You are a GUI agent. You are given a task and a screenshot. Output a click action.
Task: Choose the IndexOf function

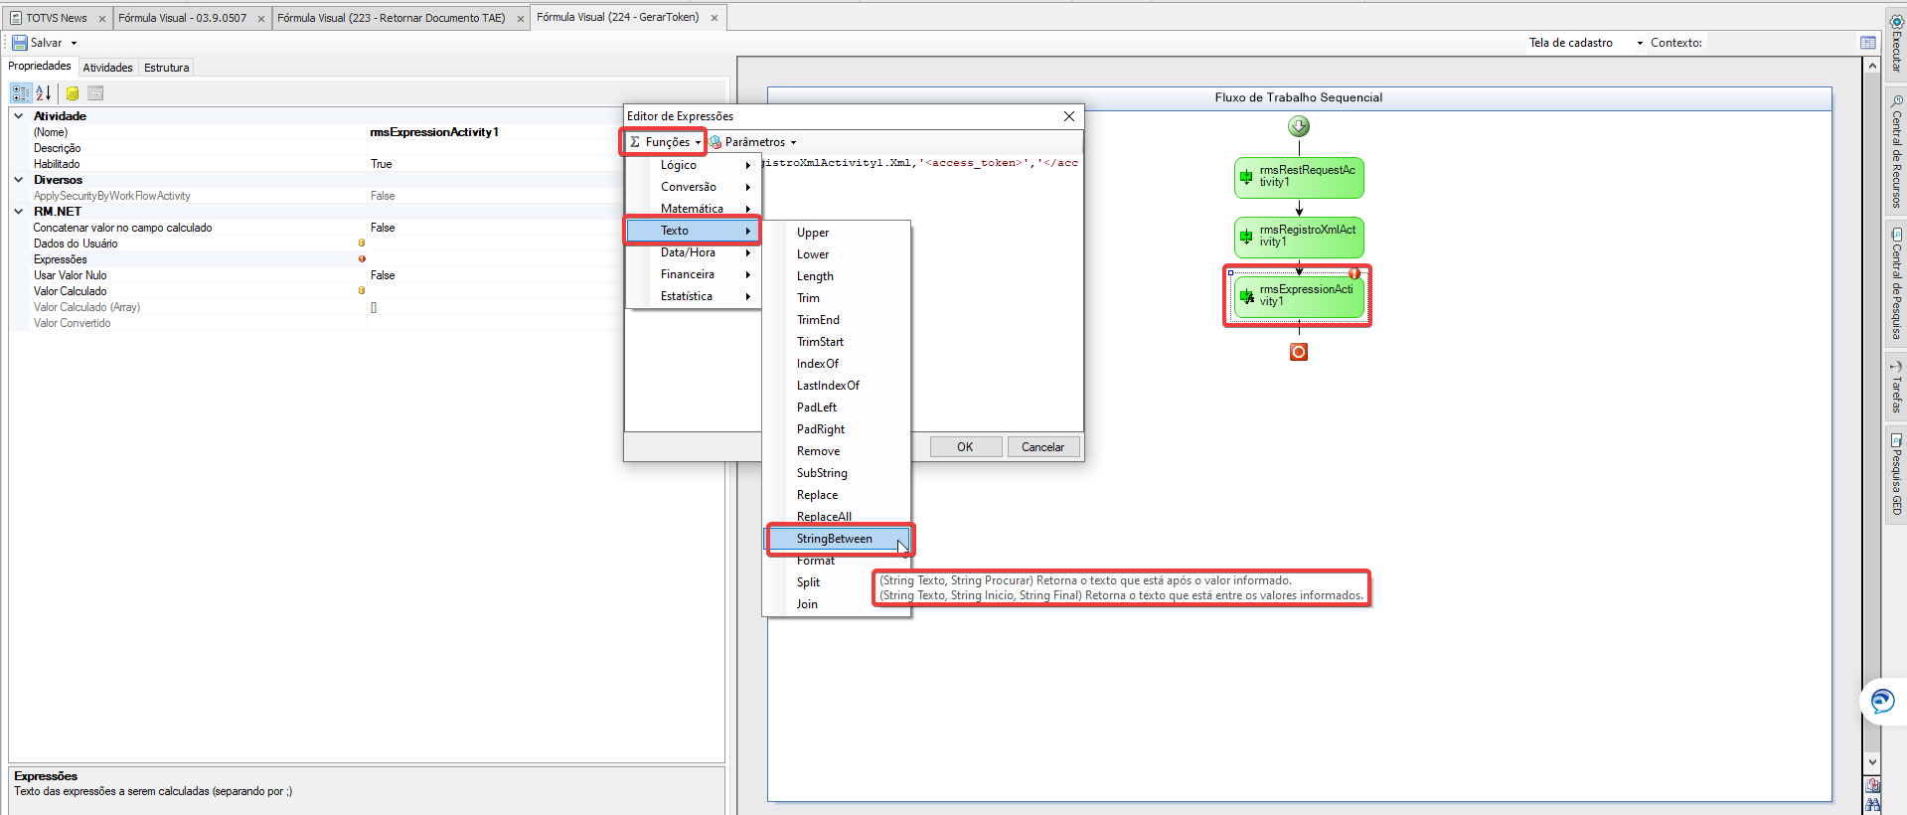pos(837,364)
